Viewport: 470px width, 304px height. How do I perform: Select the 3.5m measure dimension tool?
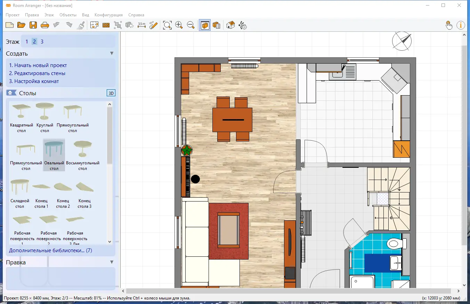click(x=141, y=25)
